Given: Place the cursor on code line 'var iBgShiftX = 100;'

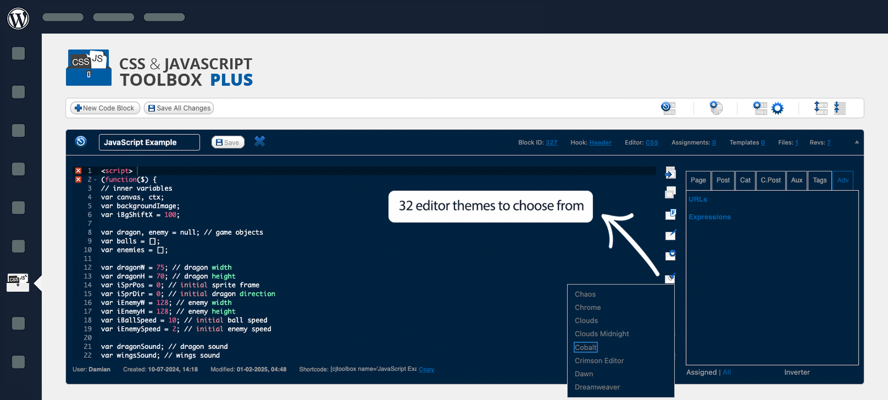Looking at the screenshot, I should (140, 215).
